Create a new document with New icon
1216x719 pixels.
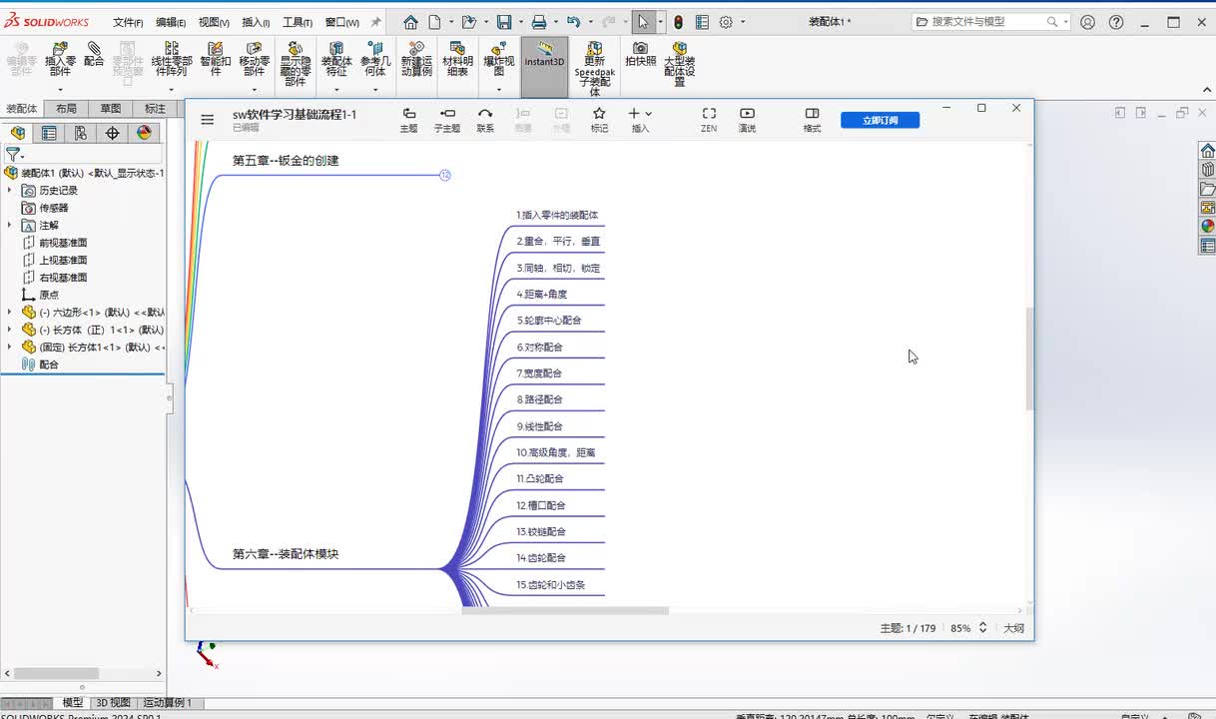pos(435,22)
